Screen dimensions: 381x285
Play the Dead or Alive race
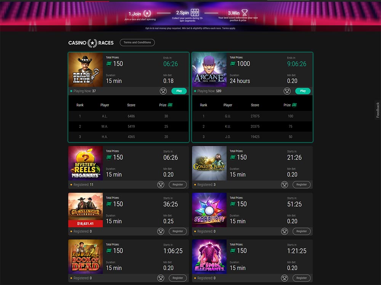pos(179,91)
